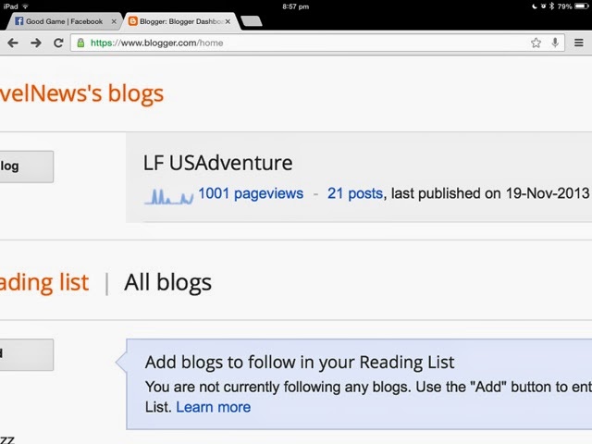The width and height of the screenshot is (592, 444).
Task: Click the pageviews sparkline graph icon
Action: coord(168,194)
